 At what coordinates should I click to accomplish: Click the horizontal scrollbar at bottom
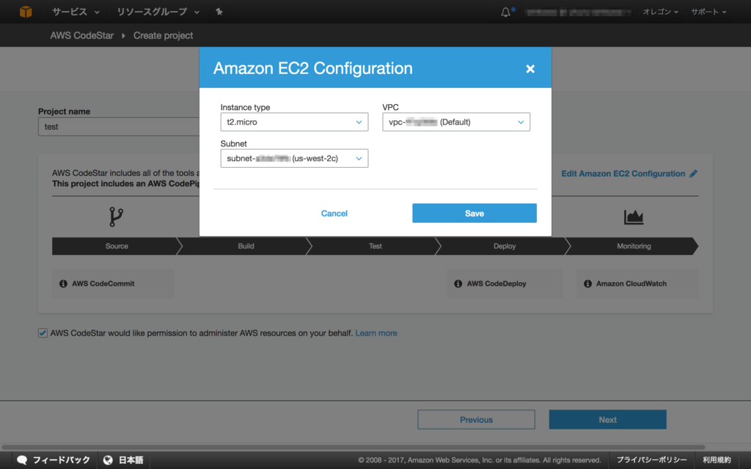point(353,448)
